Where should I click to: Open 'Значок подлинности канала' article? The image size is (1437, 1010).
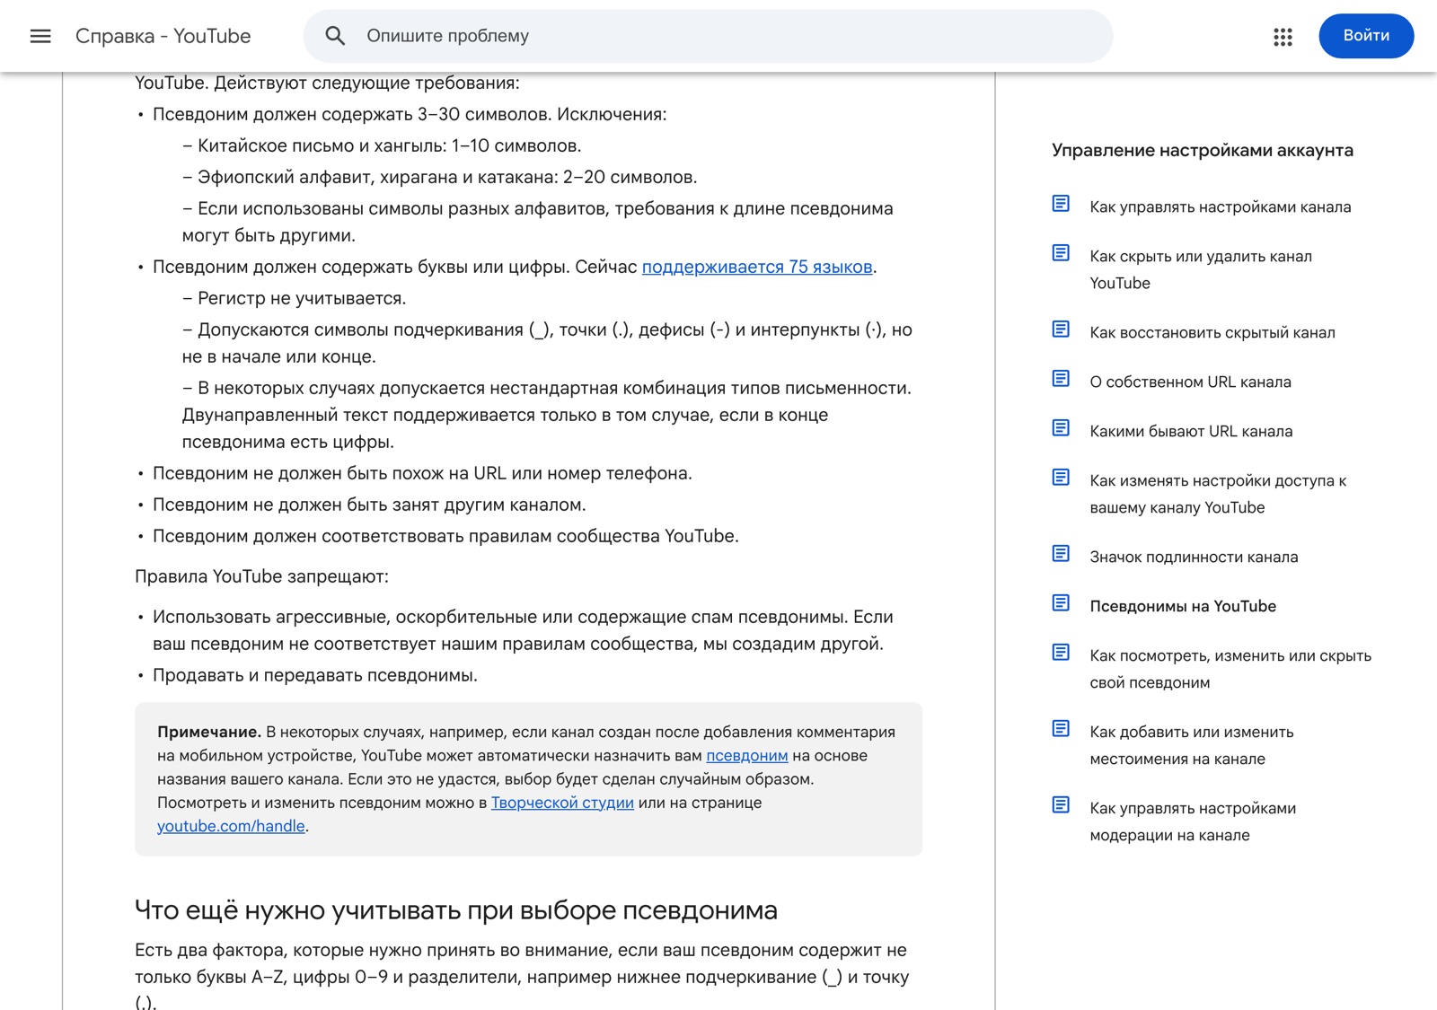pyautogui.click(x=1194, y=558)
